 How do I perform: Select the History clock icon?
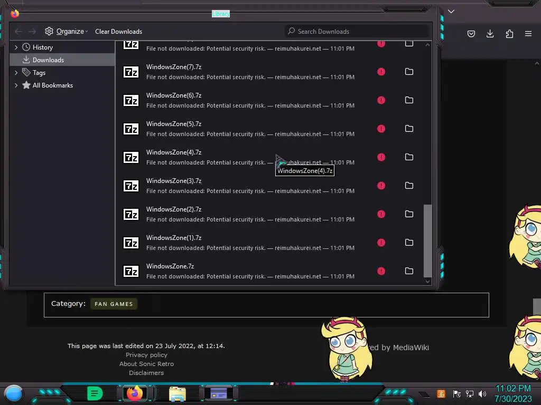[x=26, y=47]
